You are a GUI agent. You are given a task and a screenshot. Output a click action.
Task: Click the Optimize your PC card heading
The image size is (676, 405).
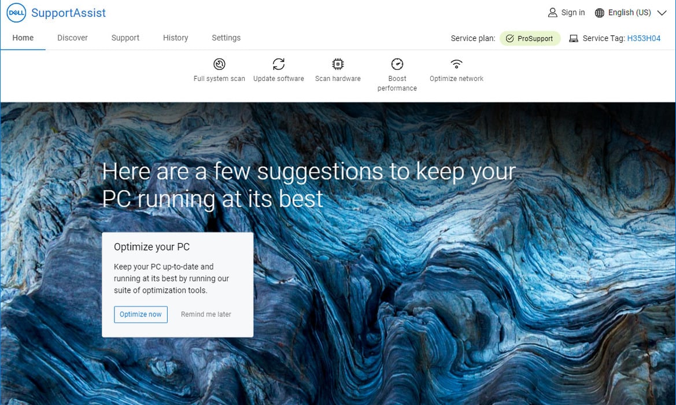click(x=152, y=247)
